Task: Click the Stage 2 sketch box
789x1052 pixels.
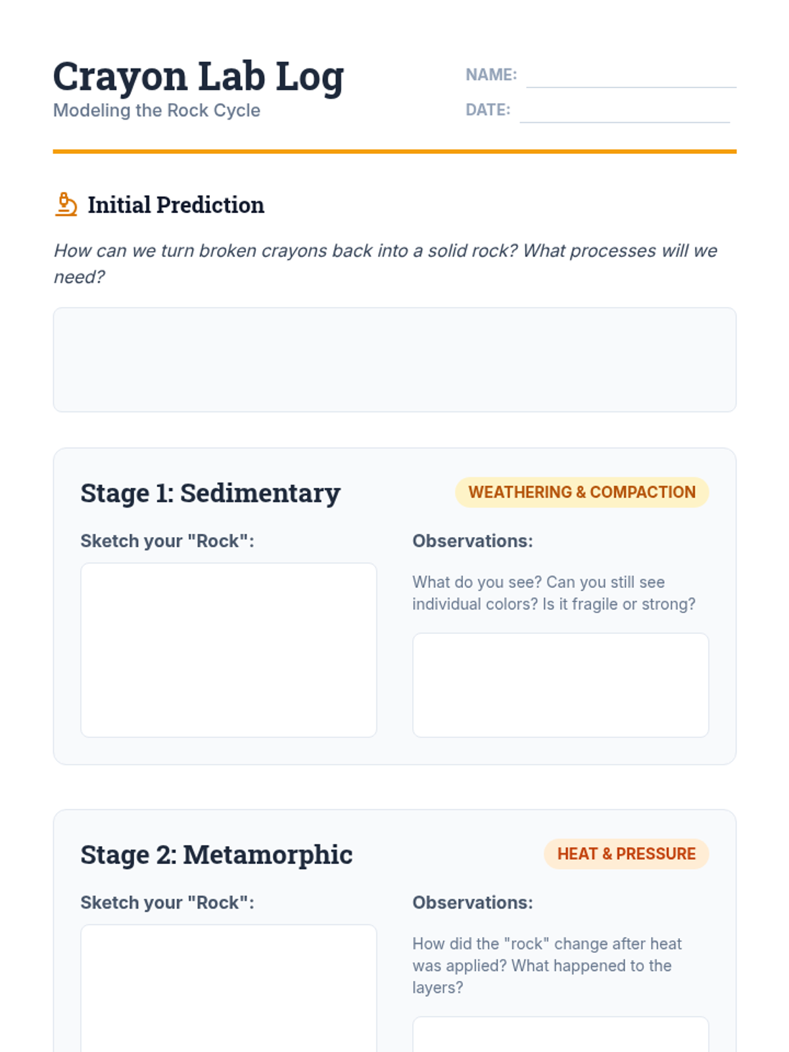Action: (228, 986)
